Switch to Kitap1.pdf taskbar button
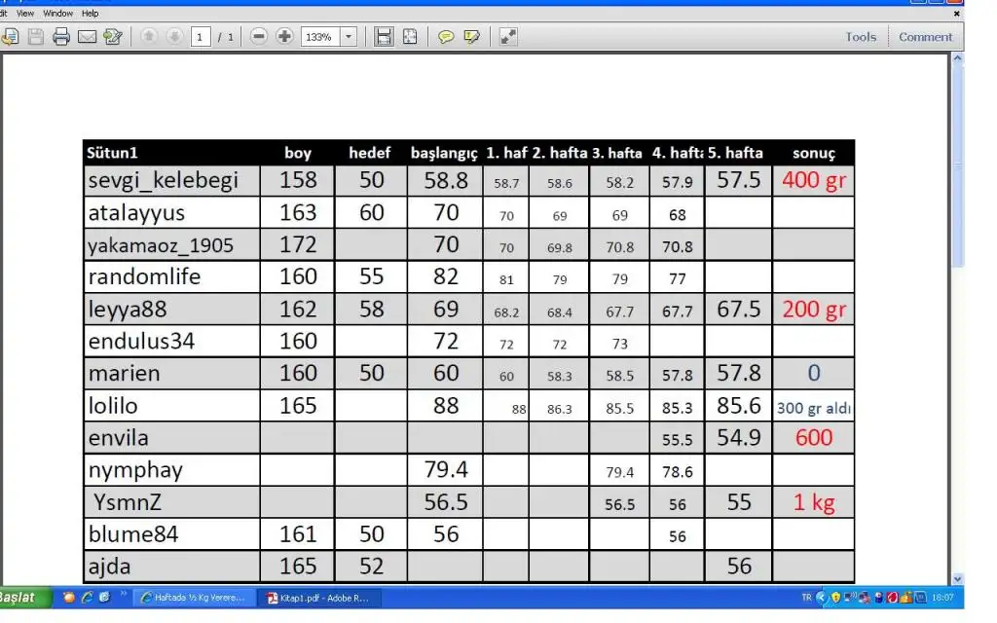 pyautogui.click(x=321, y=598)
